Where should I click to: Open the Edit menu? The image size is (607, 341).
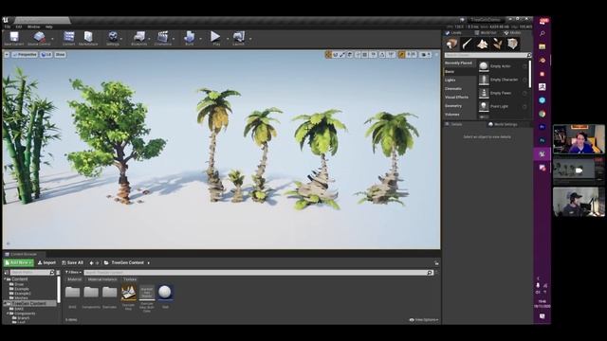click(x=19, y=27)
